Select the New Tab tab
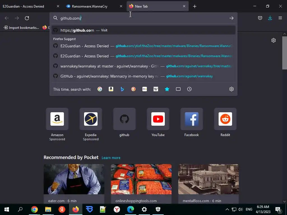287x215 pixels. [x=158, y=6]
